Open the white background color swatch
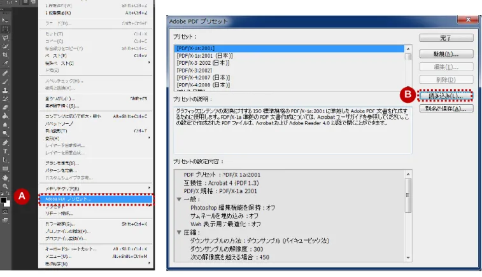 click(x=8, y=204)
